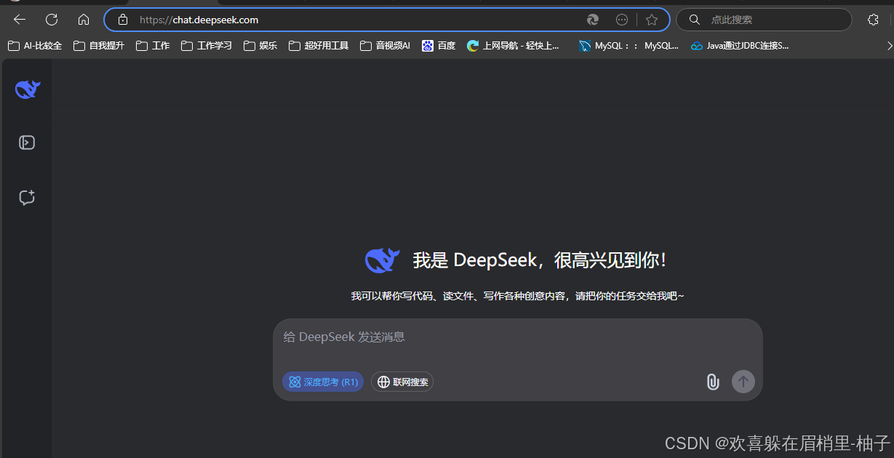Open the 上网导航 bookmark
This screenshot has width=894, height=458.
tap(514, 46)
